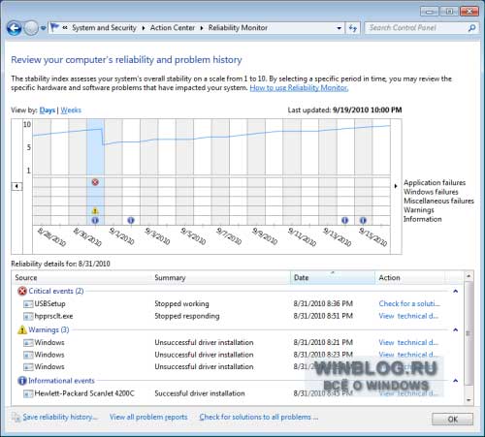The width and height of the screenshot is (485, 437).
Task: Open recent pages dropdown beside Forward button
Action: [x=44, y=28]
